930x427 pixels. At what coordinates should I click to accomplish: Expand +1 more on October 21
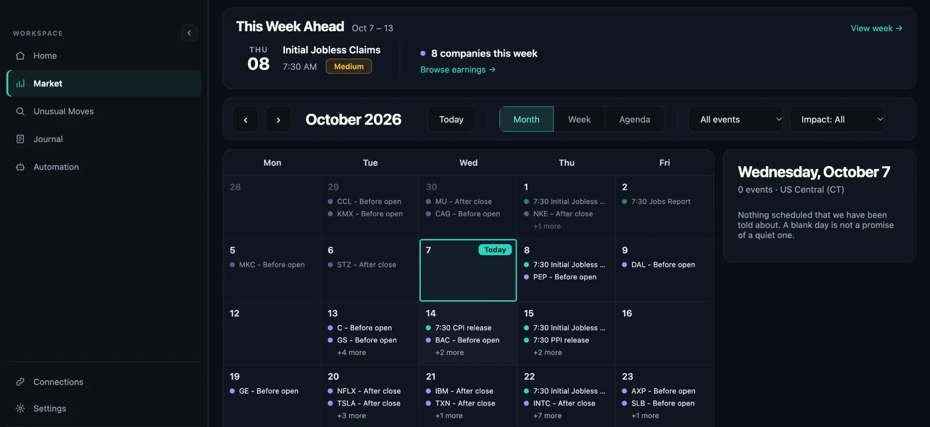click(449, 416)
